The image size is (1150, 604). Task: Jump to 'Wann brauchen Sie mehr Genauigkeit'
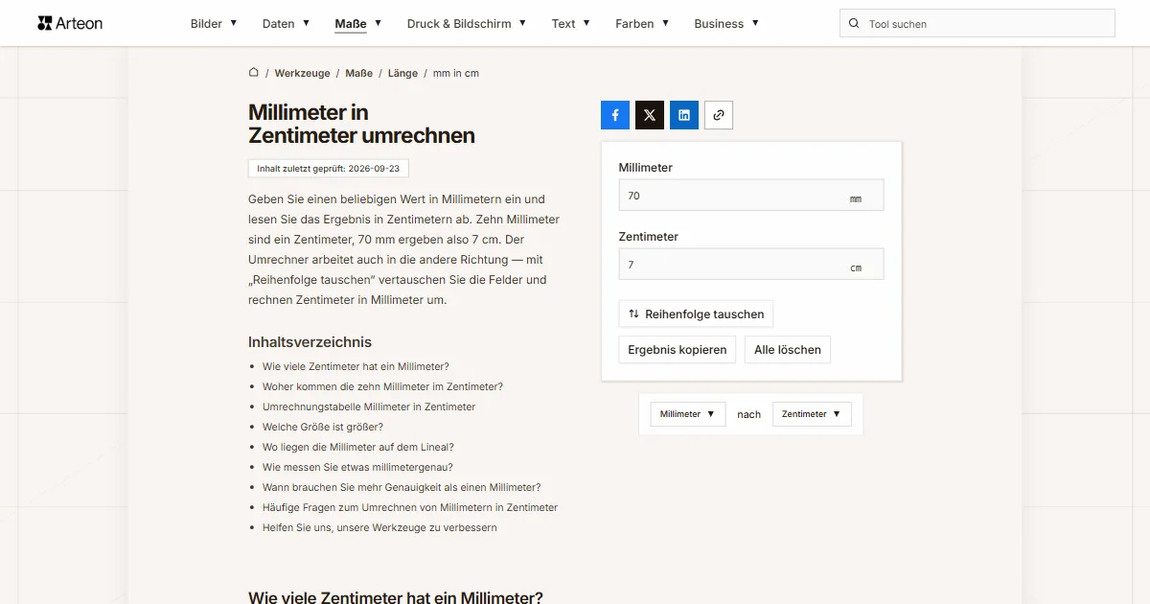[x=402, y=487]
